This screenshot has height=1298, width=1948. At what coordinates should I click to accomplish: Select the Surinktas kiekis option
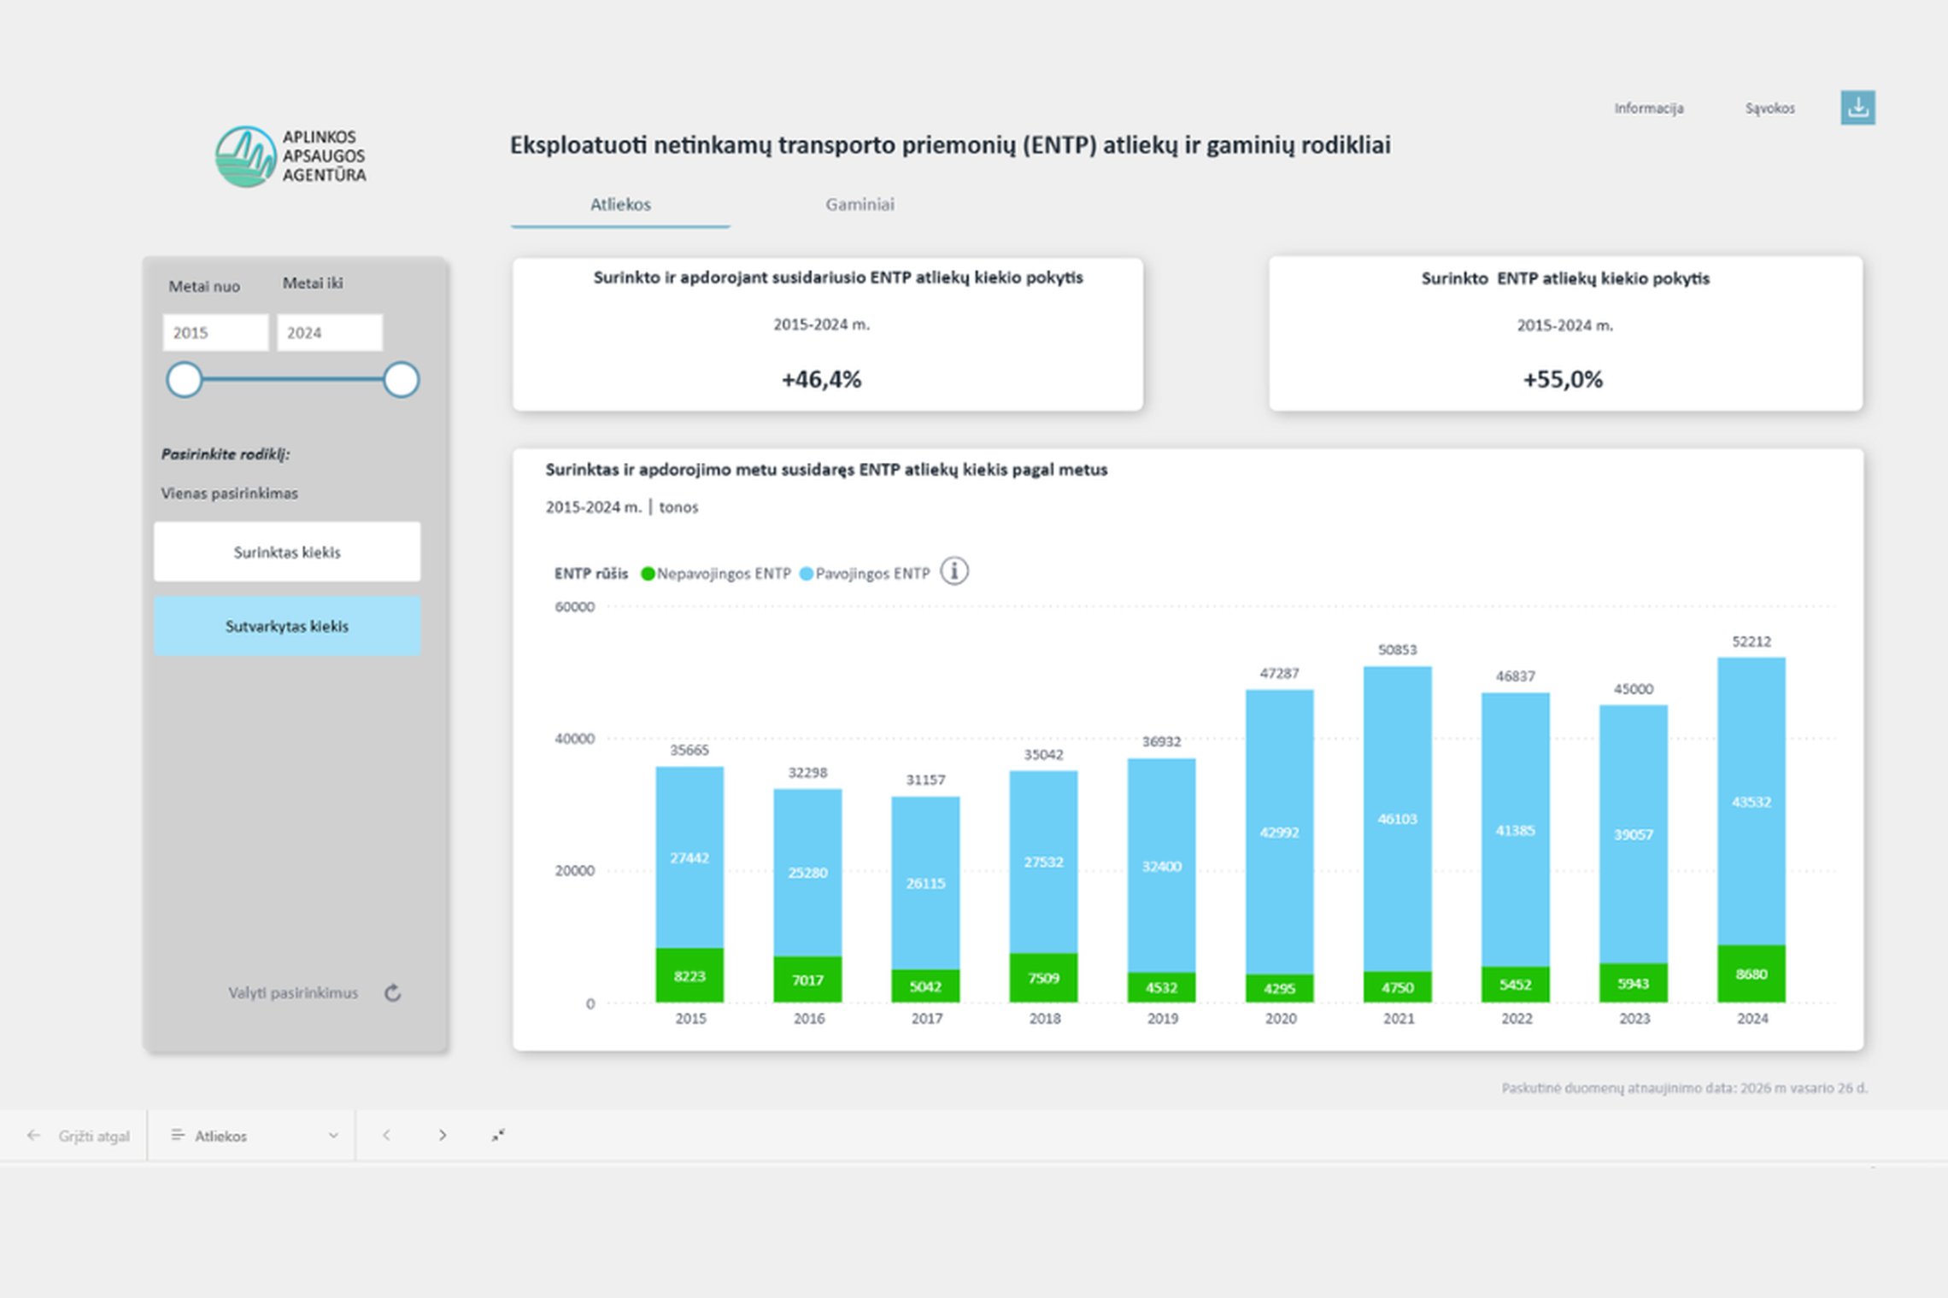coord(287,552)
